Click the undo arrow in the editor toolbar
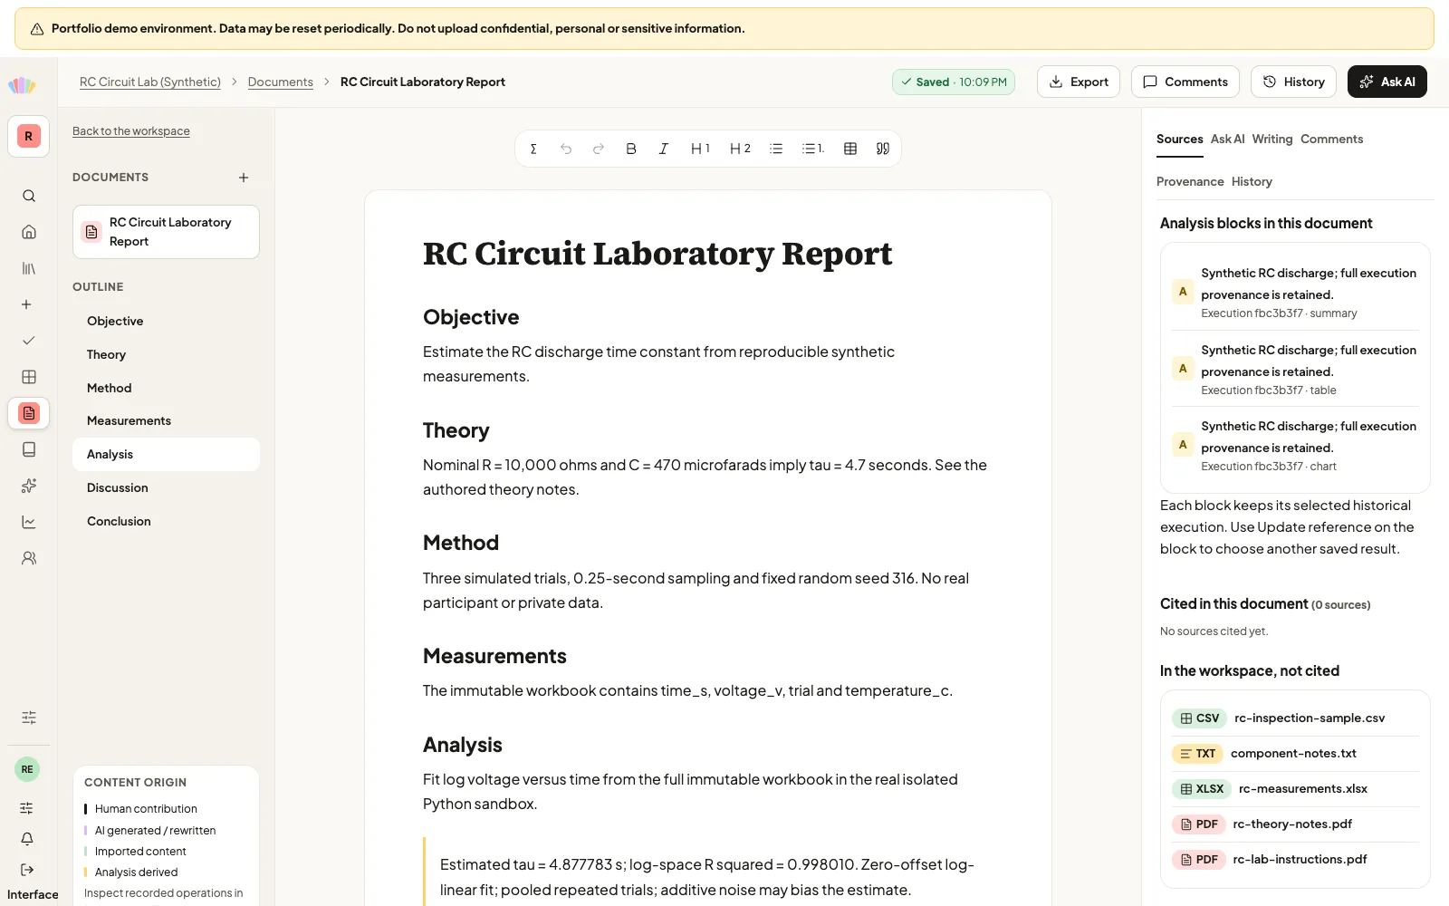The height and width of the screenshot is (906, 1449). click(x=566, y=149)
